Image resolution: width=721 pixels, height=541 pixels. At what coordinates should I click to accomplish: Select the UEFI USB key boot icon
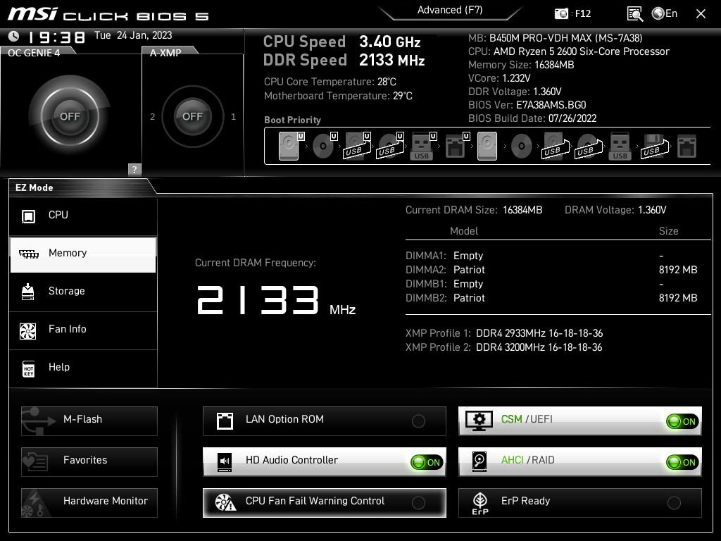coord(422,146)
